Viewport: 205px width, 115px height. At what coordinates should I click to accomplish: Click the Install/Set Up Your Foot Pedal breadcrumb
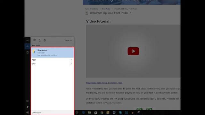click(126, 9)
